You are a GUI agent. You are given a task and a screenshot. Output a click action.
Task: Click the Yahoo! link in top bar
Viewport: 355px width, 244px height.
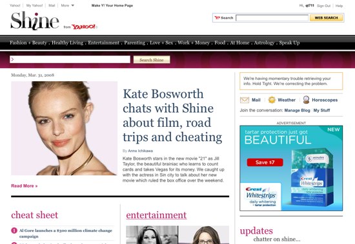pyautogui.click(x=15, y=5)
